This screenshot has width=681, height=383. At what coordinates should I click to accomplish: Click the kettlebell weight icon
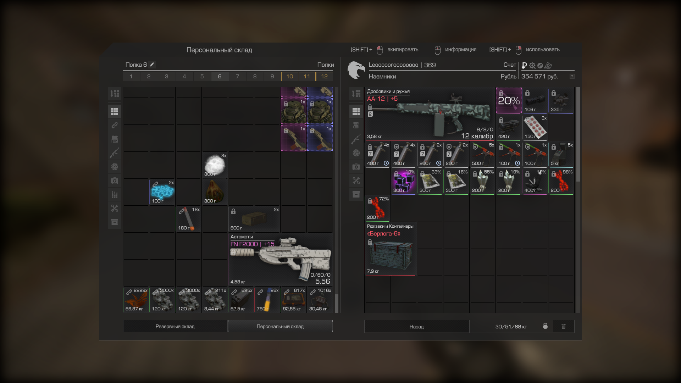point(545,326)
